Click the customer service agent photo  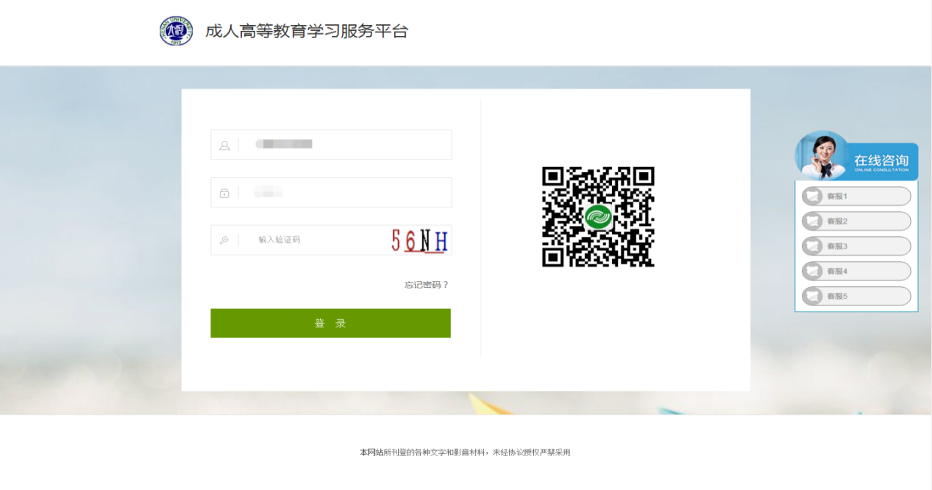[822, 155]
